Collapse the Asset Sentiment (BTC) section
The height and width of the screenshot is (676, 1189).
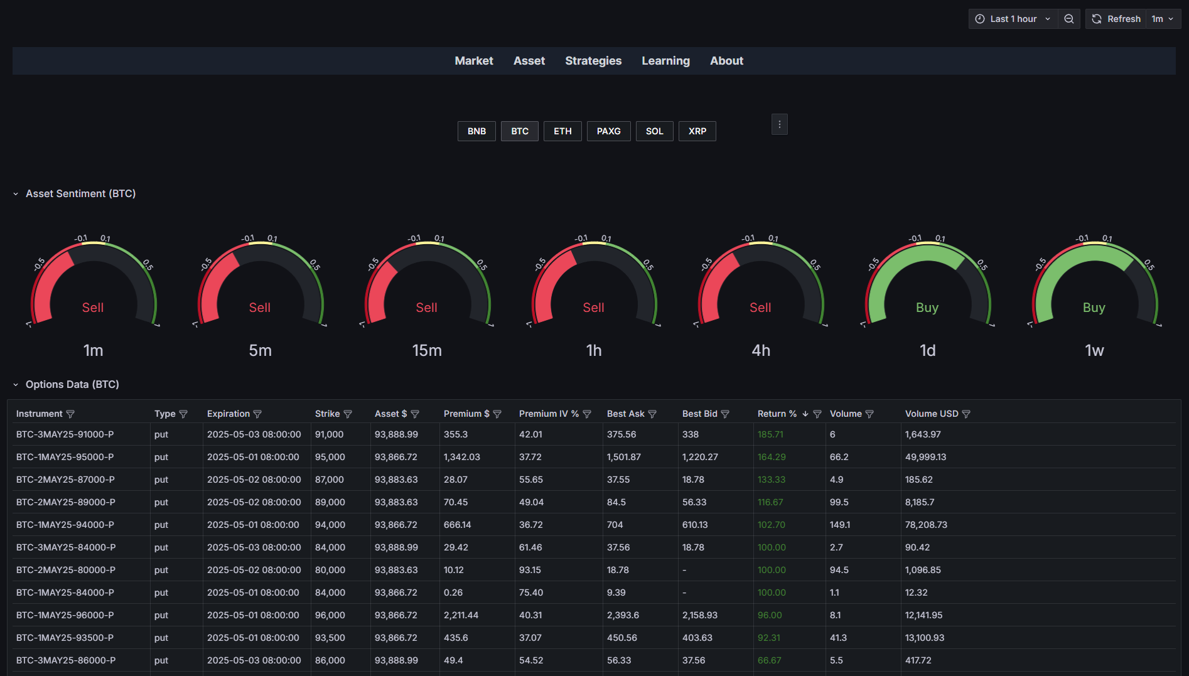[16, 194]
